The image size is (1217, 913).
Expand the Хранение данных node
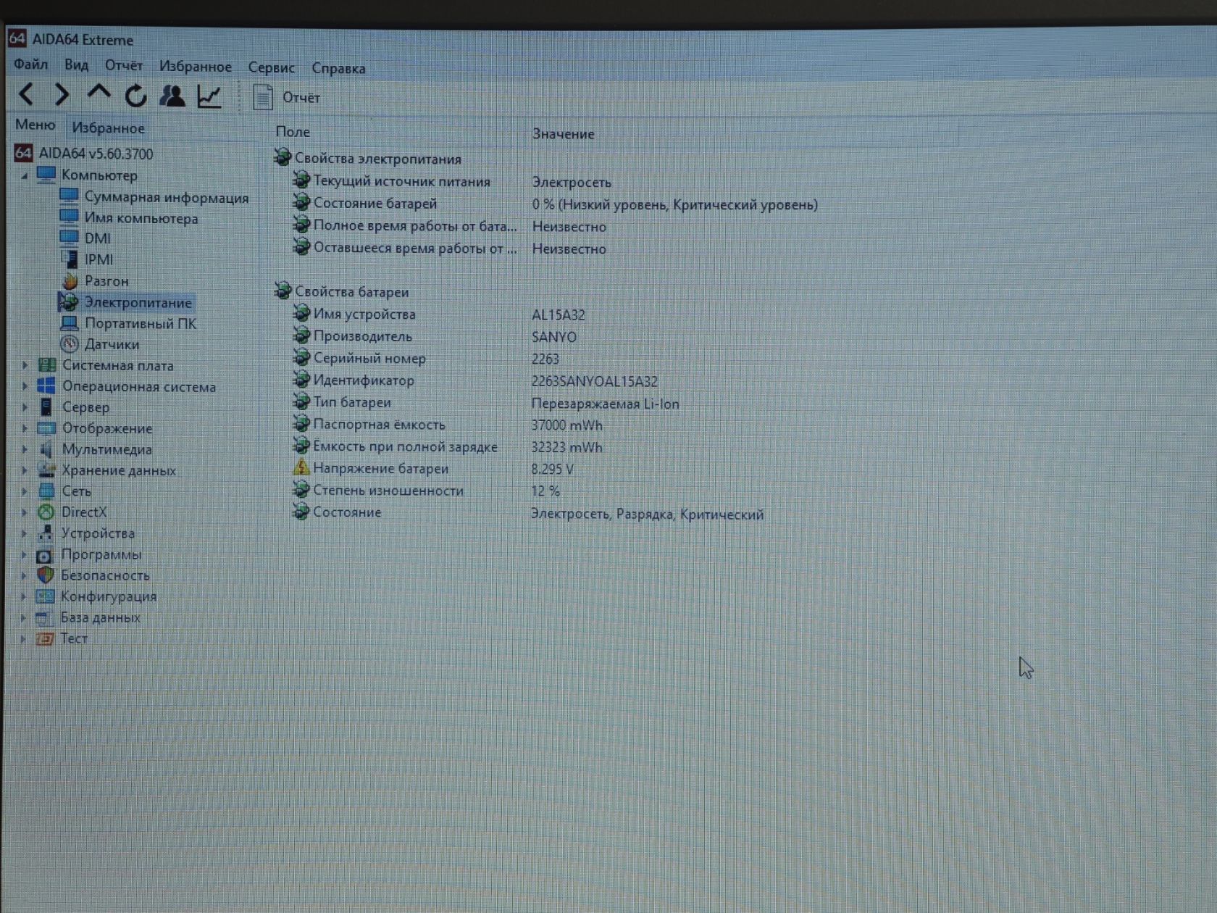tap(25, 470)
